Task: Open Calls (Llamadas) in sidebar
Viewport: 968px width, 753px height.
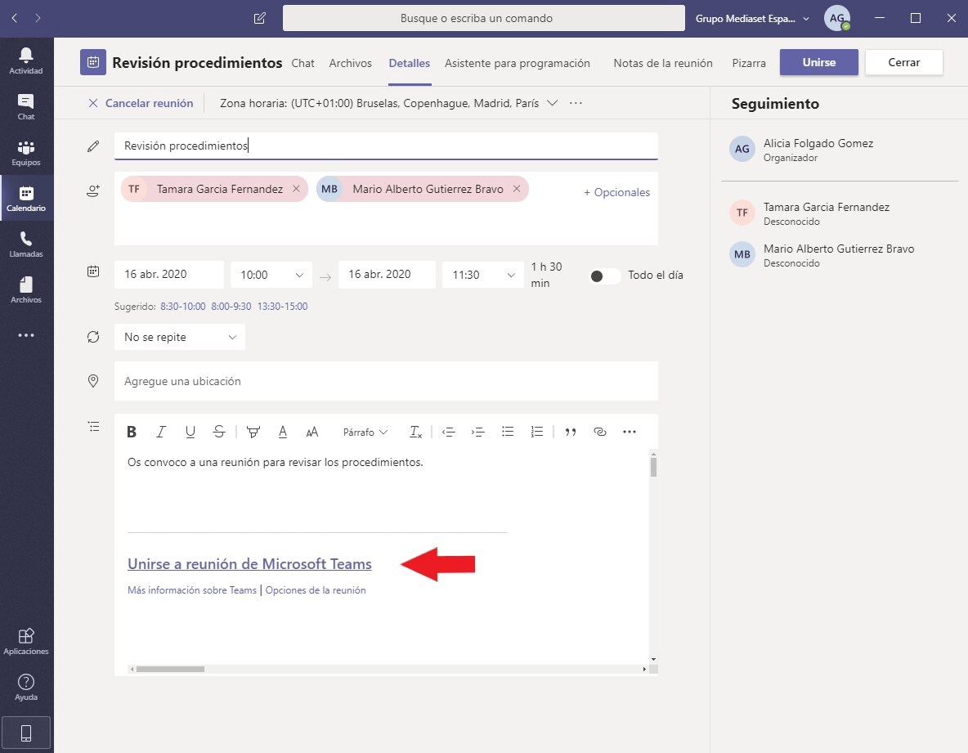Action: [26, 244]
